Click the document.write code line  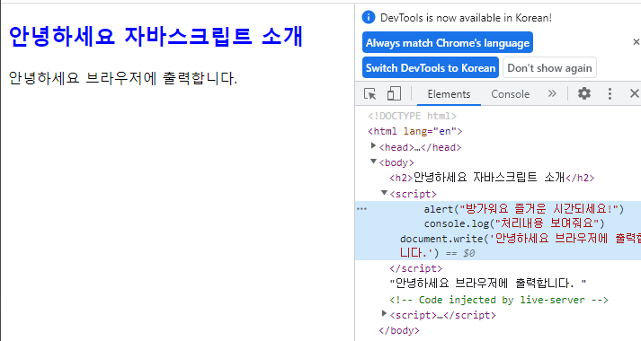coord(520,246)
